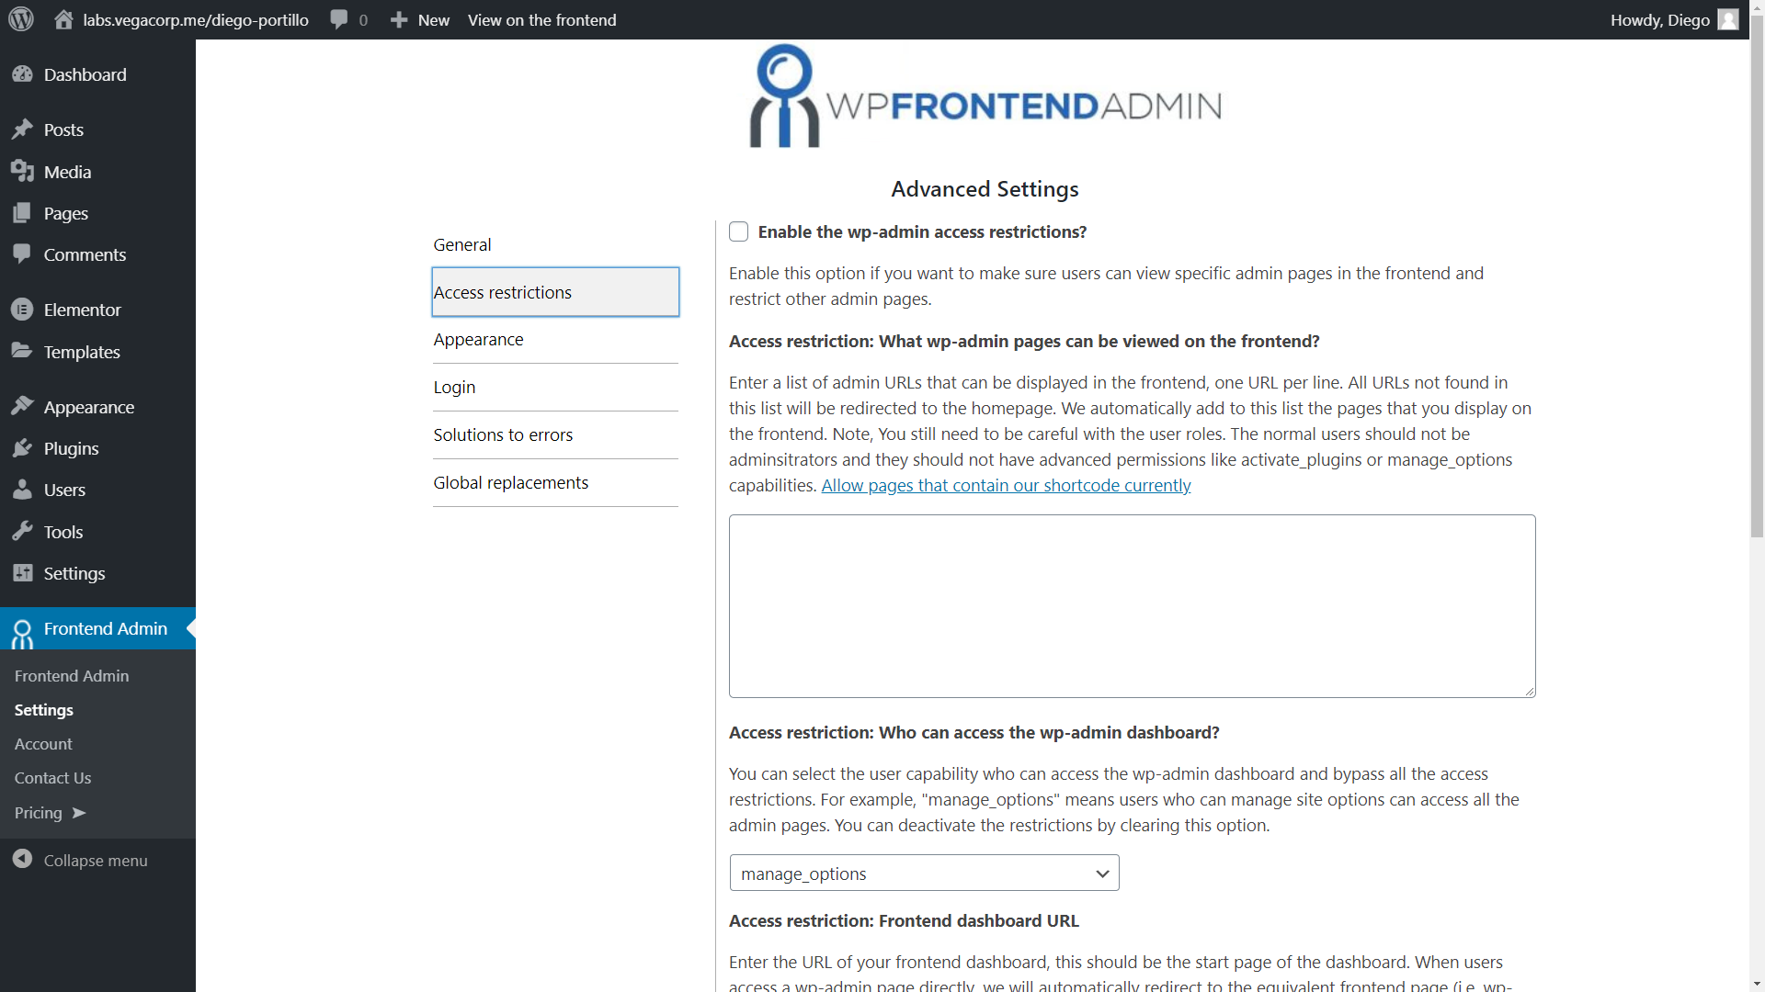Viewport: 1765px width, 992px height.
Task: Open the Howdy Diego profile avatar
Action: pos(1728,19)
